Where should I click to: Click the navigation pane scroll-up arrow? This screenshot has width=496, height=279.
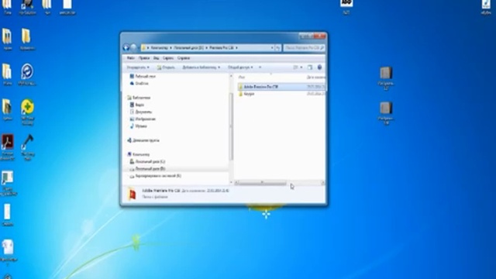pos(231,76)
